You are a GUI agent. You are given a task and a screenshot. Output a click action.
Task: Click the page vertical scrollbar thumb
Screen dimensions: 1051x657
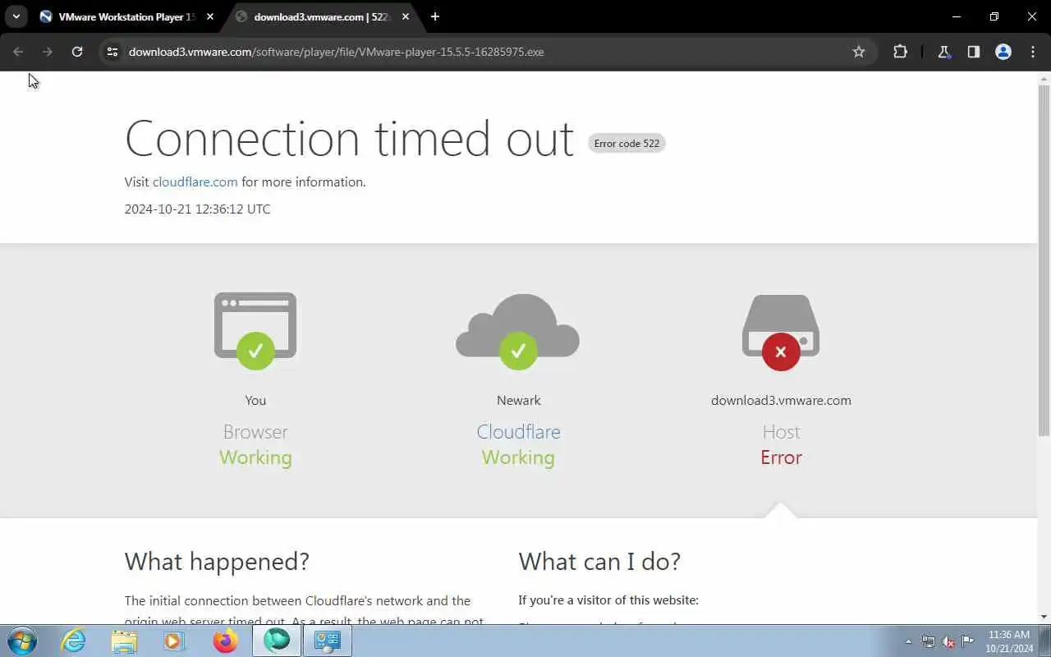coord(1044,261)
